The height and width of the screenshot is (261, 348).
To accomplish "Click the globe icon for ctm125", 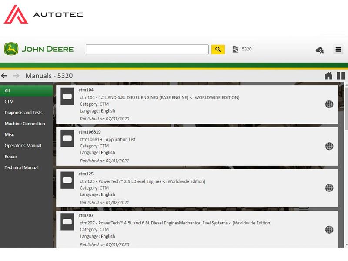I will pyautogui.click(x=329, y=188).
